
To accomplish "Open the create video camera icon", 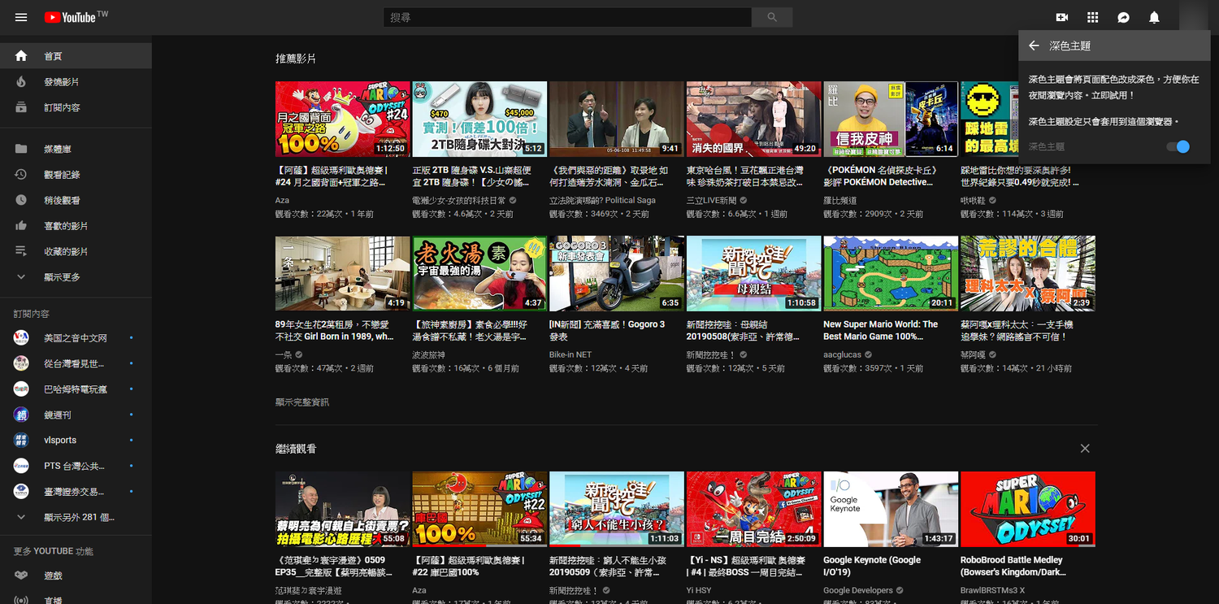I will (1061, 17).
